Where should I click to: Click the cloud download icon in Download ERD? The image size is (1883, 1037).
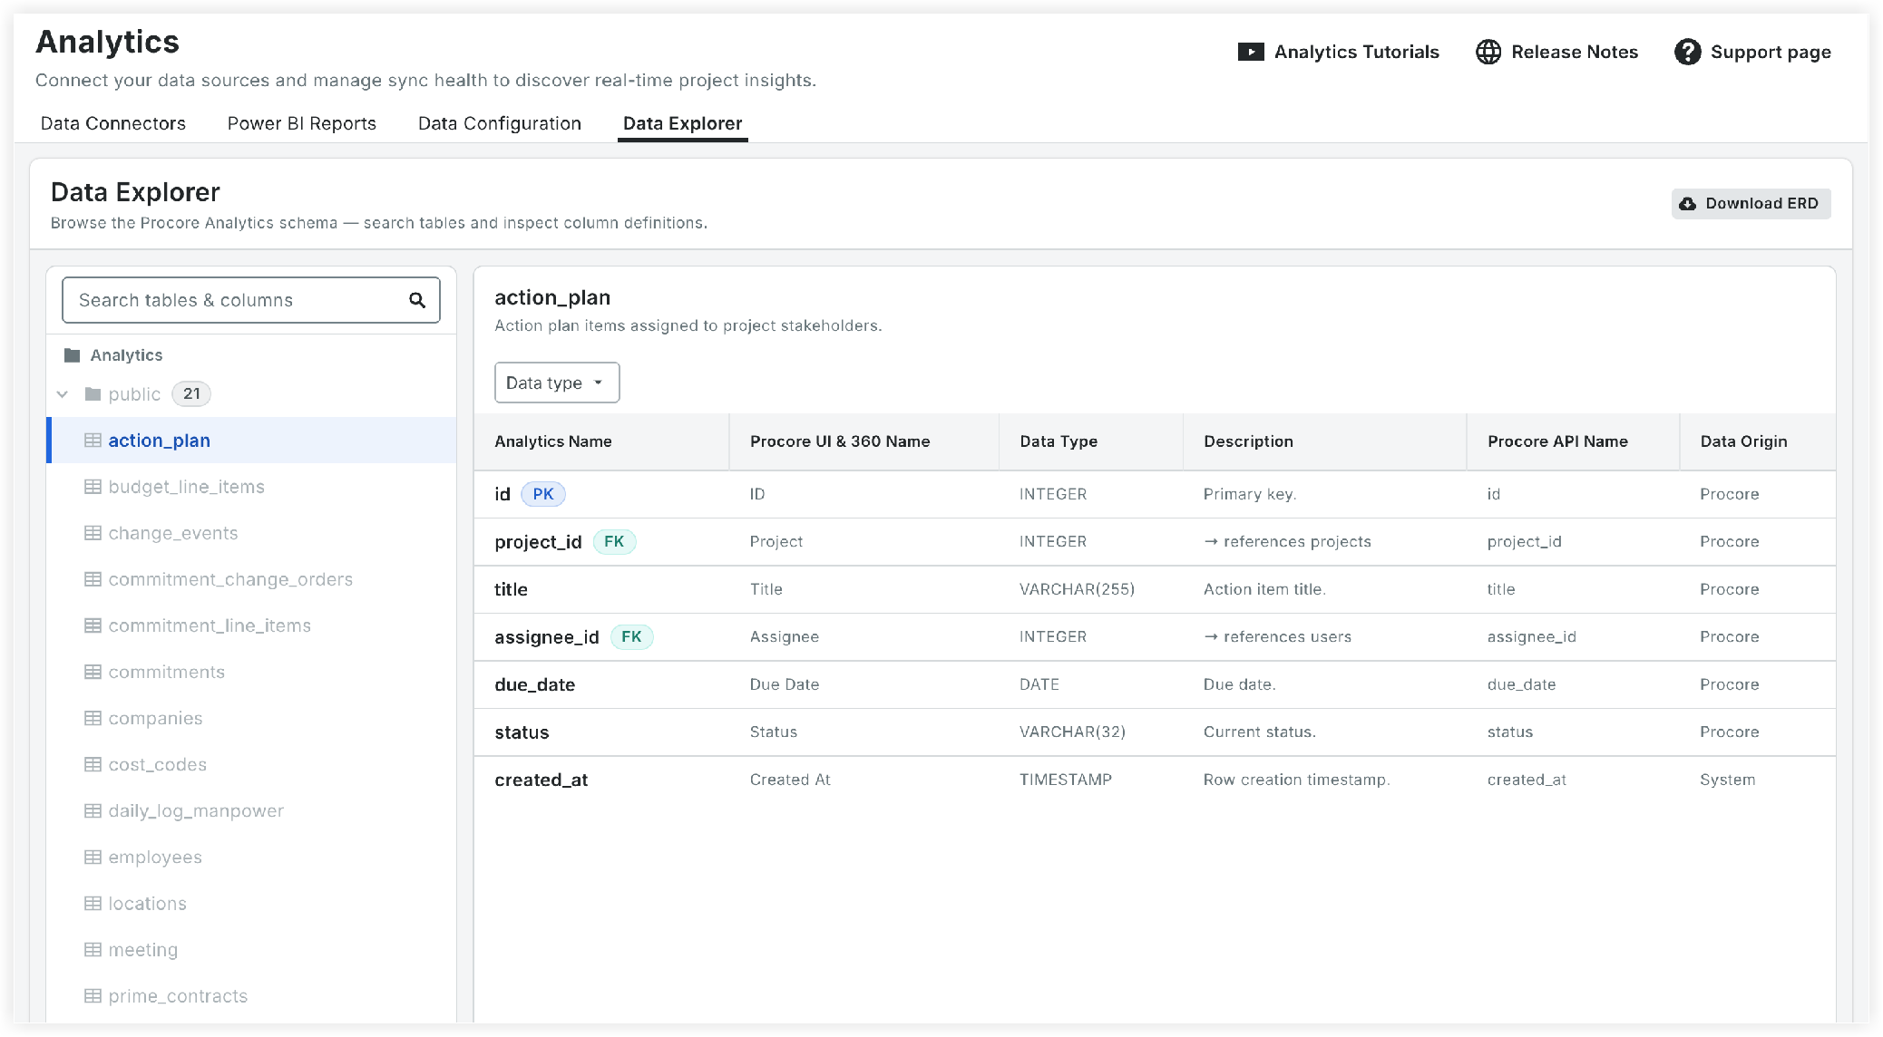[1687, 204]
